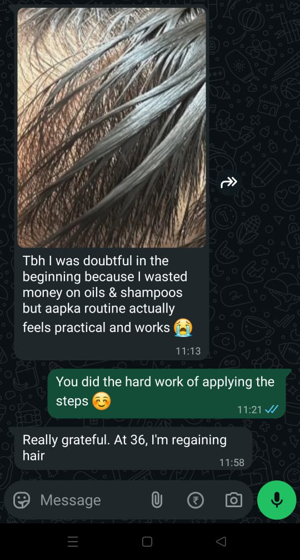Tap the blue double-tick read receipt
Viewport: 300px width, 560px height.
[x=272, y=409]
